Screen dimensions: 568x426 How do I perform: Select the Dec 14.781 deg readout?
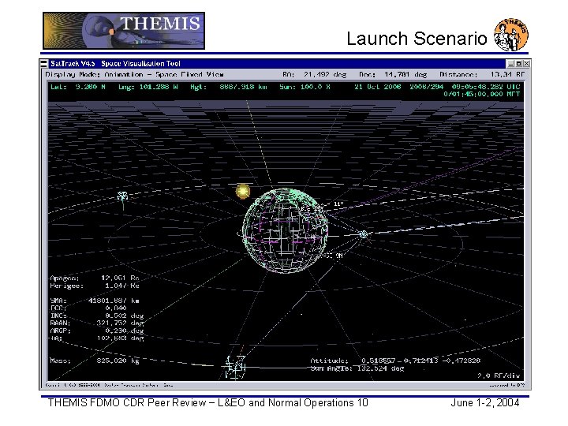point(393,75)
